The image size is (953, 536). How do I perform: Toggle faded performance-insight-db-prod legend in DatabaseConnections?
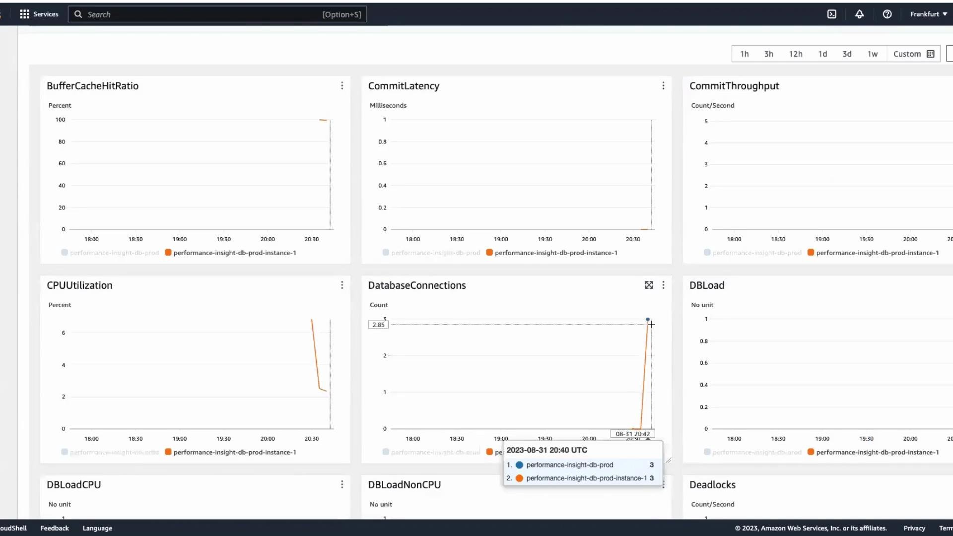tap(431, 452)
